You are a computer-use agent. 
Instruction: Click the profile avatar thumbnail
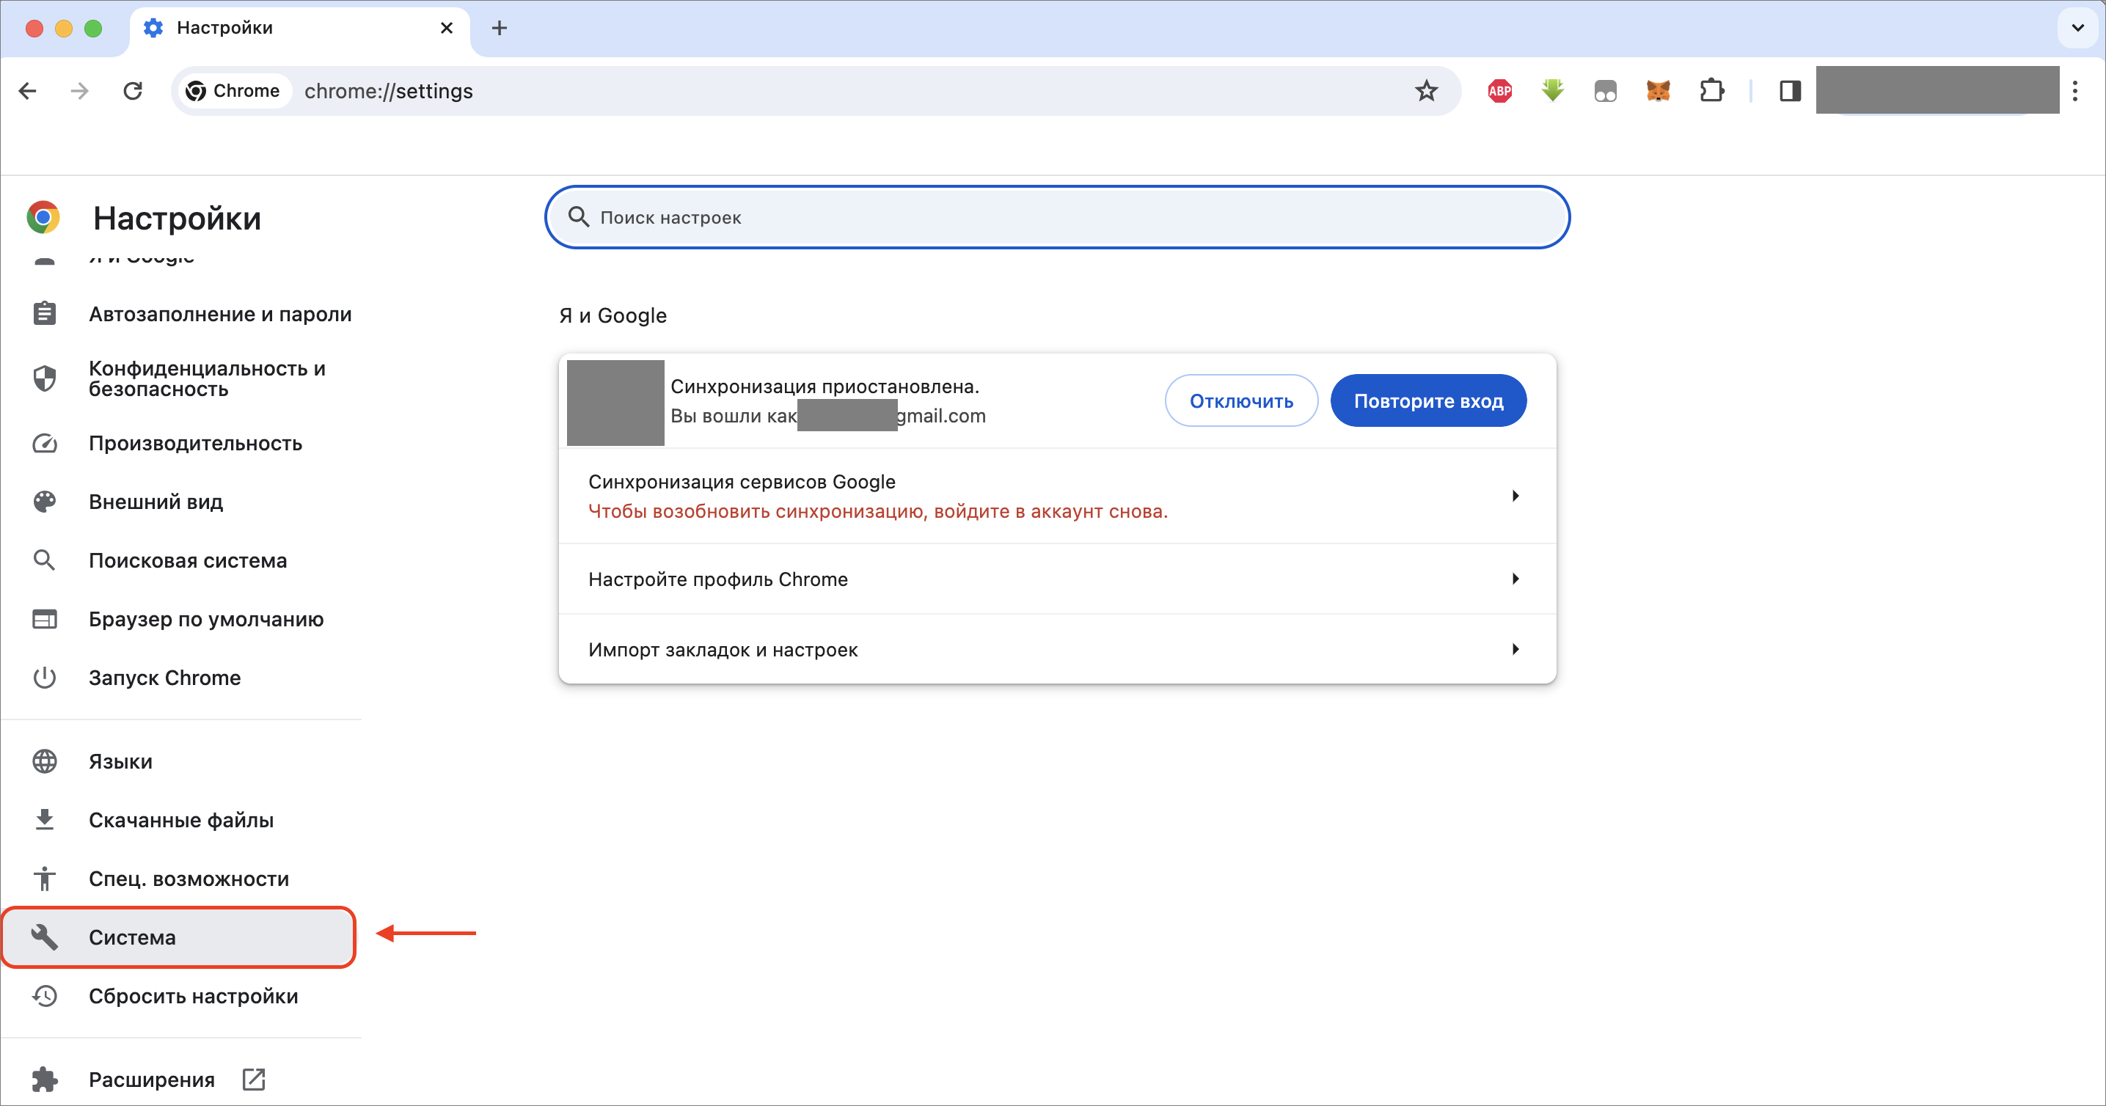(615, 402)
